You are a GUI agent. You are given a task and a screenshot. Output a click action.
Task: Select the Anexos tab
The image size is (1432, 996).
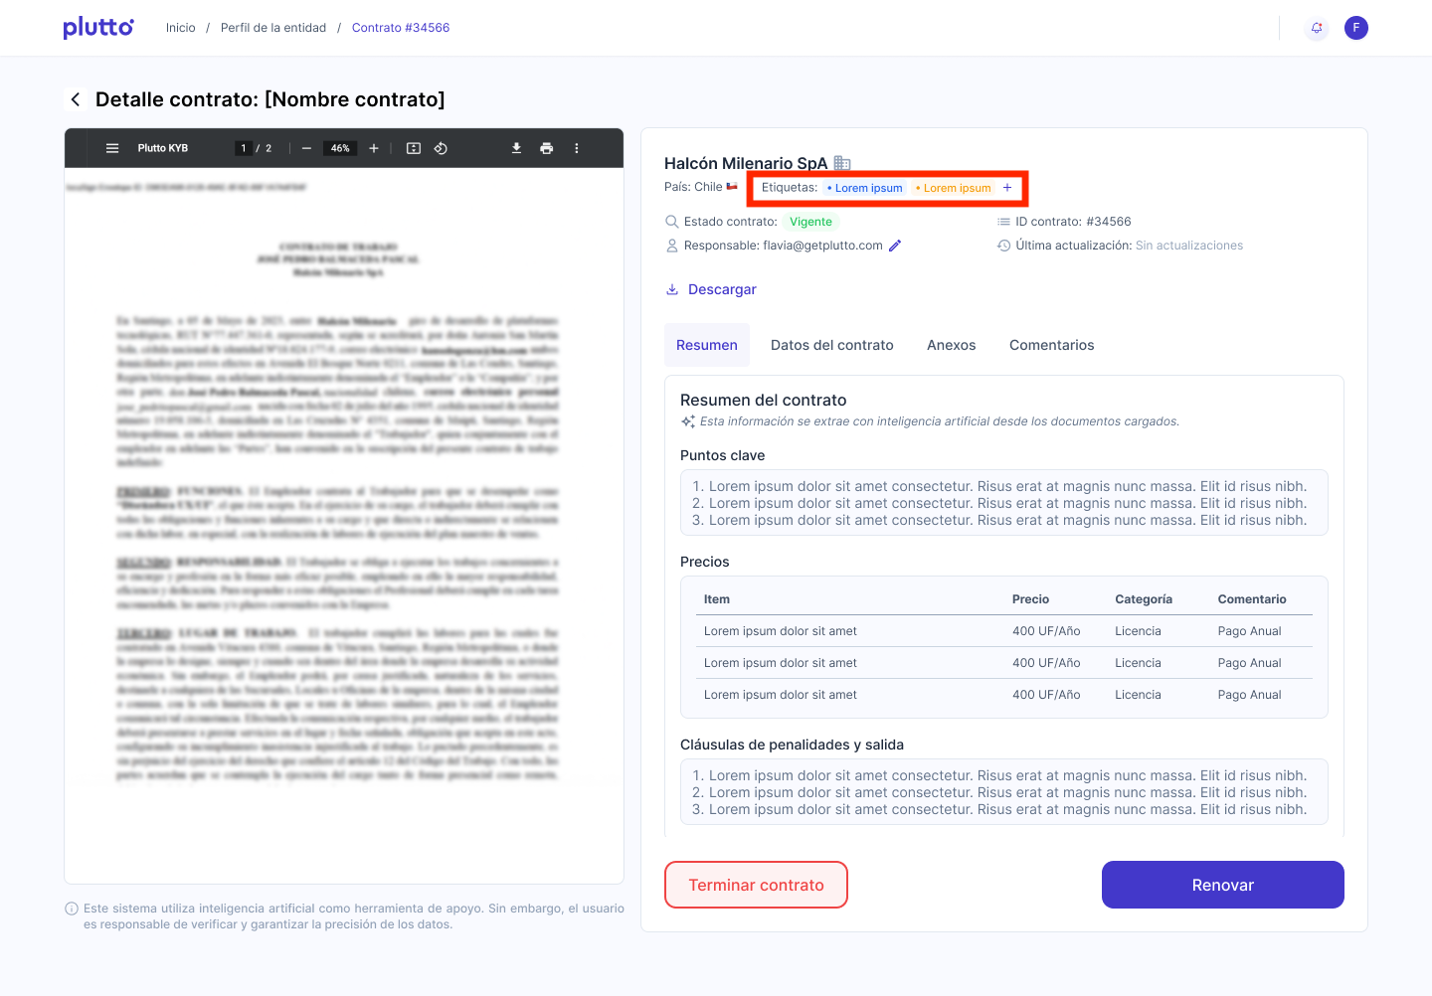[x=952, y=345]
